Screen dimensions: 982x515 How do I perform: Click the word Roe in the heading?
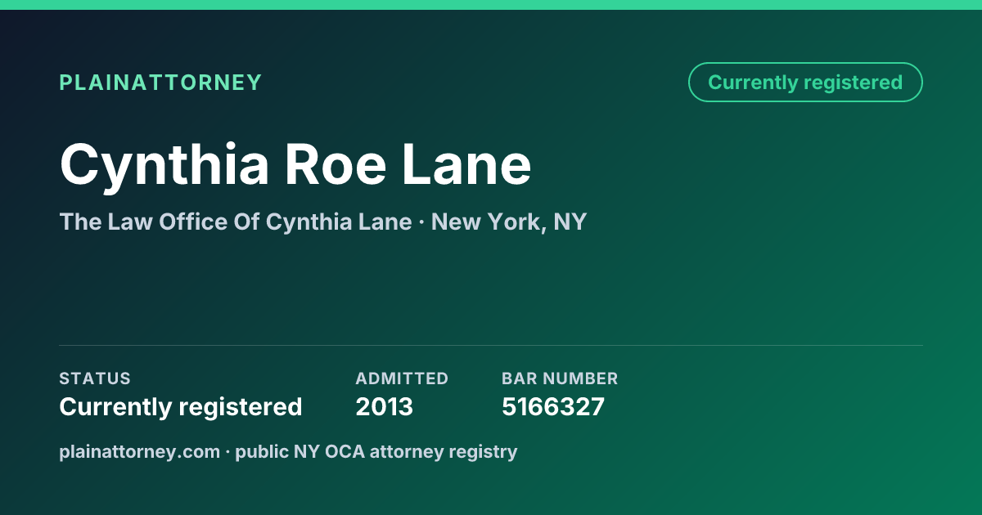(x=336, y=165)
